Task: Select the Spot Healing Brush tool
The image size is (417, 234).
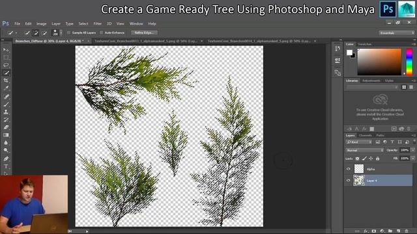Action: click(x=6, y=96)
